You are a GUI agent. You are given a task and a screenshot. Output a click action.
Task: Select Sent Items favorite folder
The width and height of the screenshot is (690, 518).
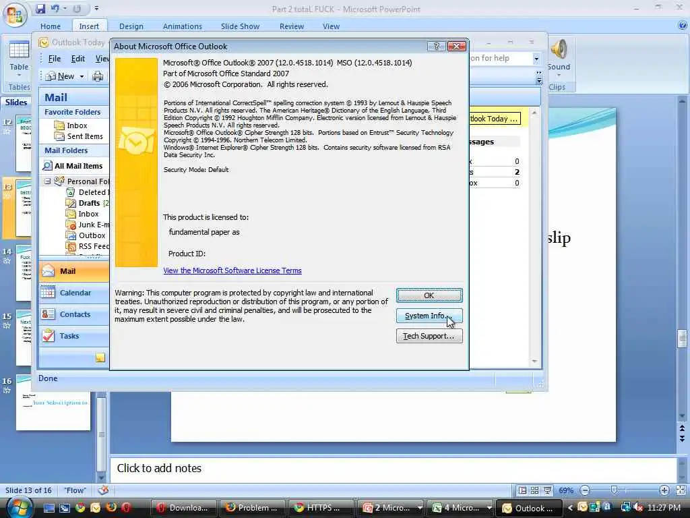[85, 136]
